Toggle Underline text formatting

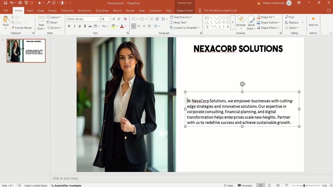tap(80, 26)
